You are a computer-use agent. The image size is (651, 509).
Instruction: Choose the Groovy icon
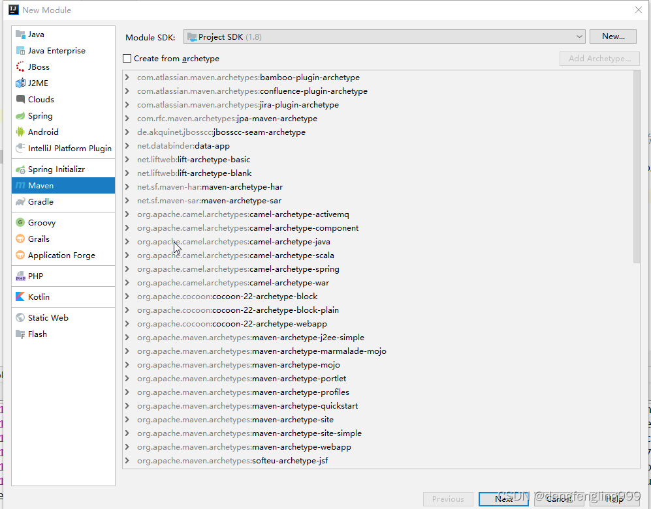[20, 223]
